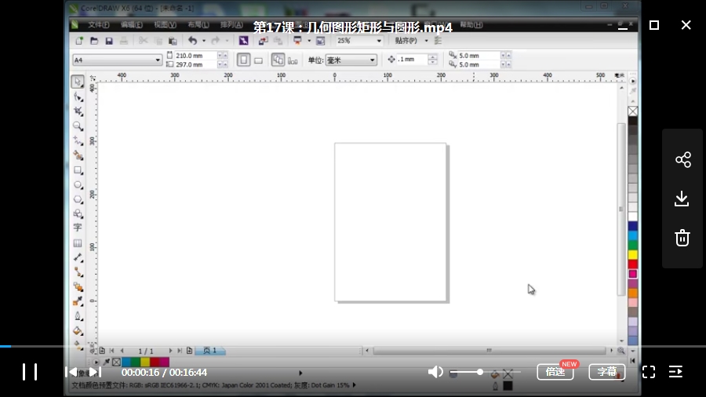
Task: Open the 视图(V) menu
Action: pos(165,25)
